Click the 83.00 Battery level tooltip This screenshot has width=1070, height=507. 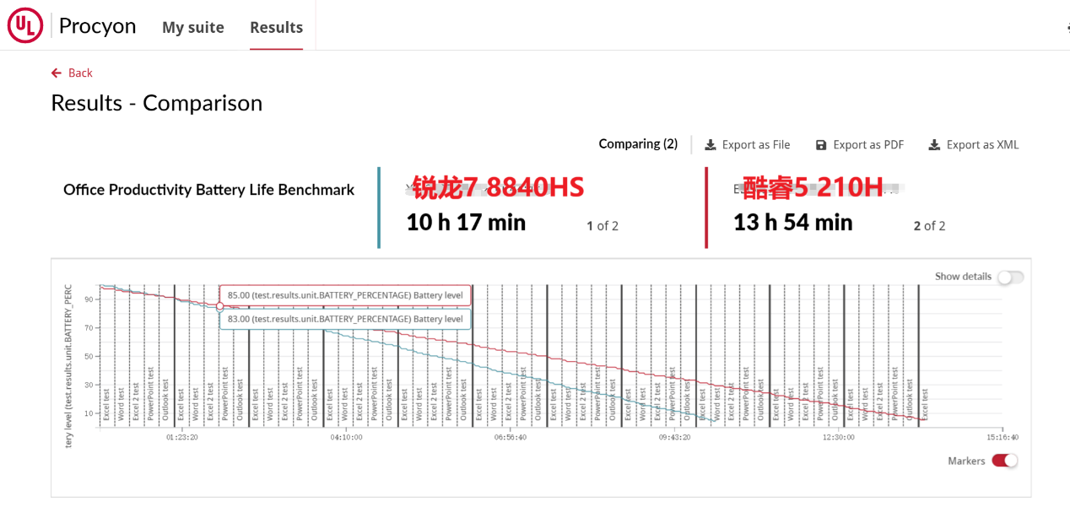(x=345, y=319)
